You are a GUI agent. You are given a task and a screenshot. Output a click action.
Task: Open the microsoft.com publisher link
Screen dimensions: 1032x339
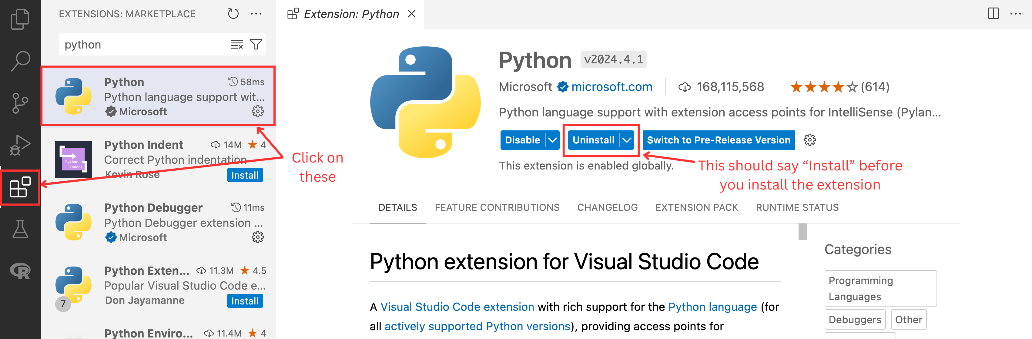tap(611, 87)
